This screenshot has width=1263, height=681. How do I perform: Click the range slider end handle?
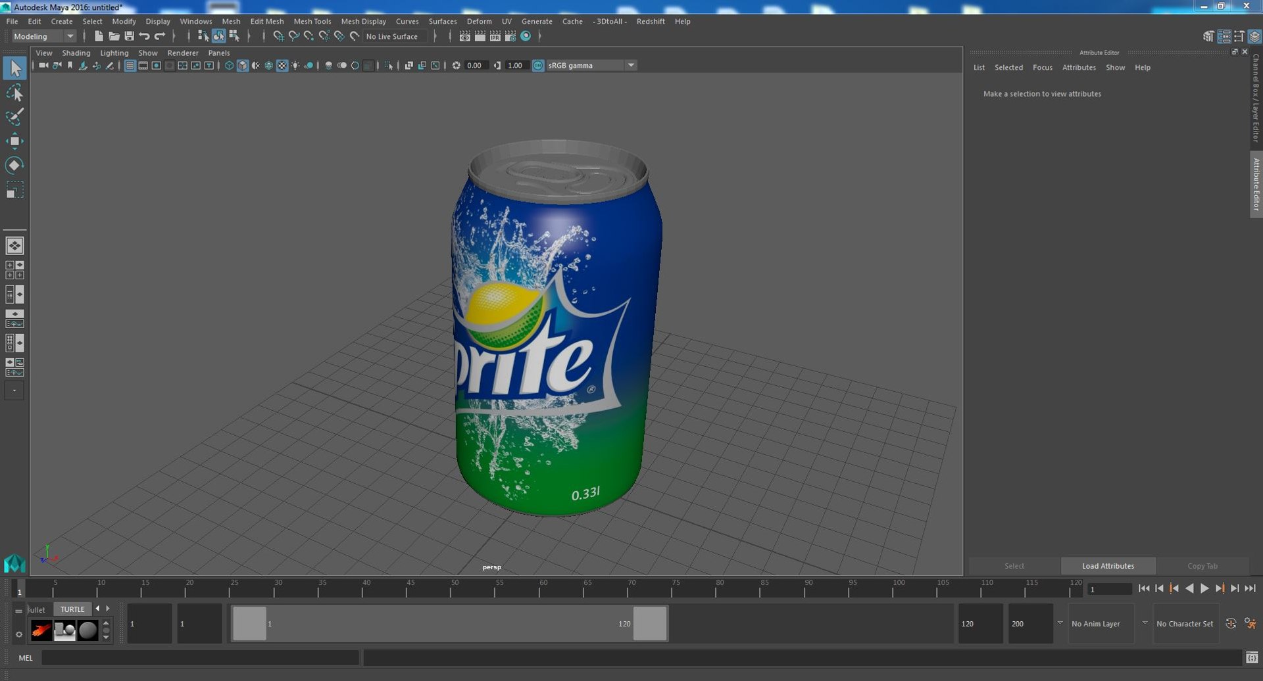point(650,623)
